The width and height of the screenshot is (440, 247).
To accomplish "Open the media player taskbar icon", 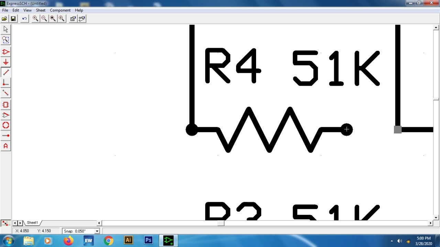I will 47,241.
